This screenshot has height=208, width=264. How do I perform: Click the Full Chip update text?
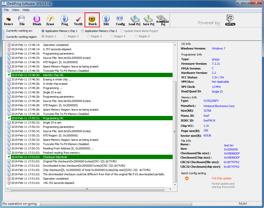point(221,178)
